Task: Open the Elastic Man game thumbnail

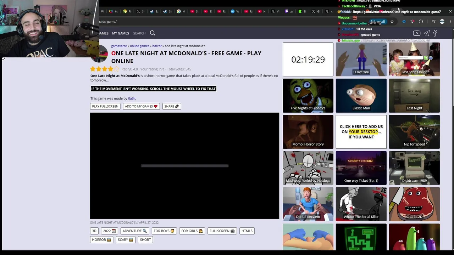Action: point(361,96)
